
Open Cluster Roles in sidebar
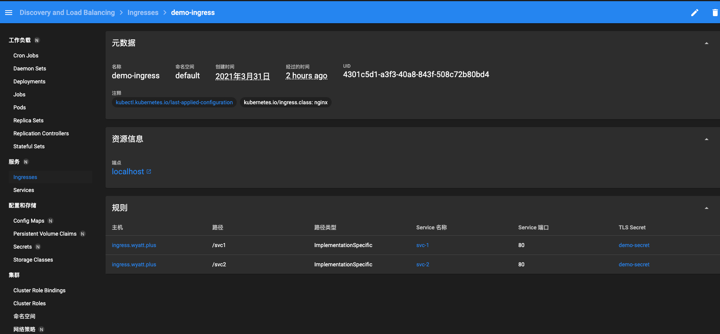pos(30,303)
